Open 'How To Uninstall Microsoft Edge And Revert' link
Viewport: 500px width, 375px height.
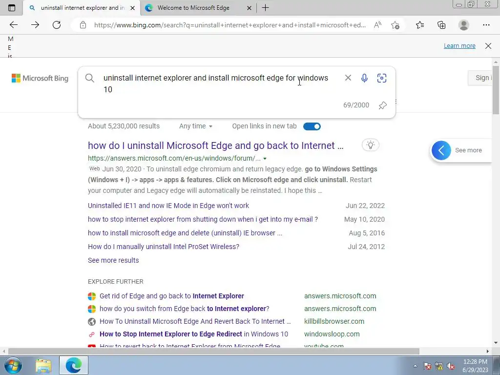(x=195, y=321)
